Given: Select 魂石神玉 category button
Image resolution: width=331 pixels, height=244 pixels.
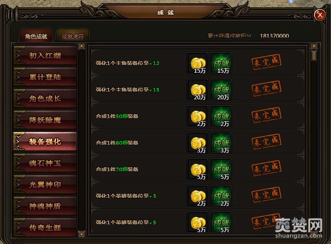Looking at the screenshot, I should point(45,163).
